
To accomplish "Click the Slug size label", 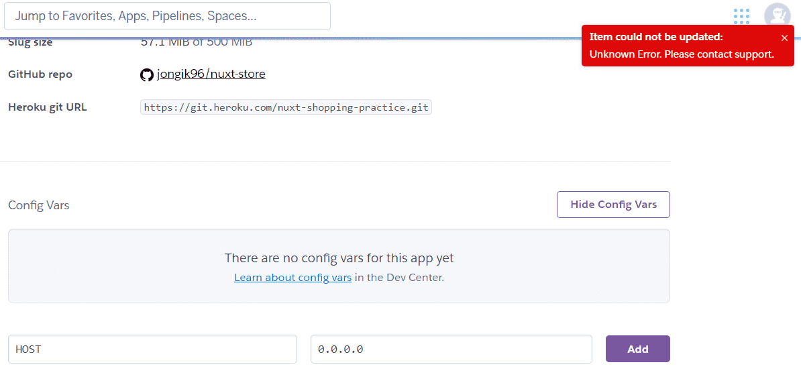I will (30, 43).
